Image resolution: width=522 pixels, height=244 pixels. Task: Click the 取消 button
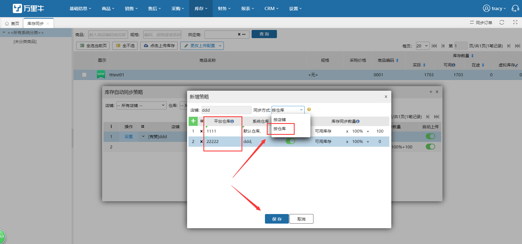click(301, 219)
